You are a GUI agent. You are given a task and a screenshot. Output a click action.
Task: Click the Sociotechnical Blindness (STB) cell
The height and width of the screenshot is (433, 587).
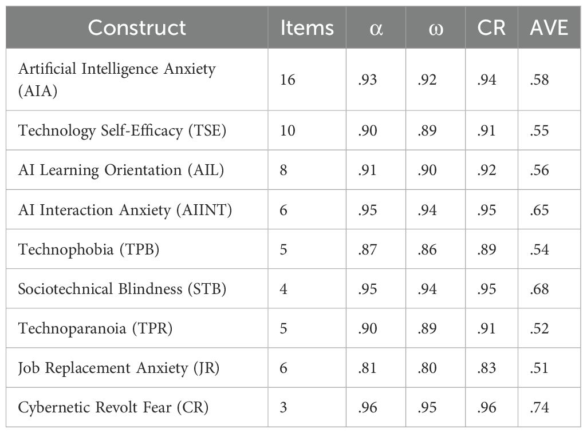pos(122,289)
